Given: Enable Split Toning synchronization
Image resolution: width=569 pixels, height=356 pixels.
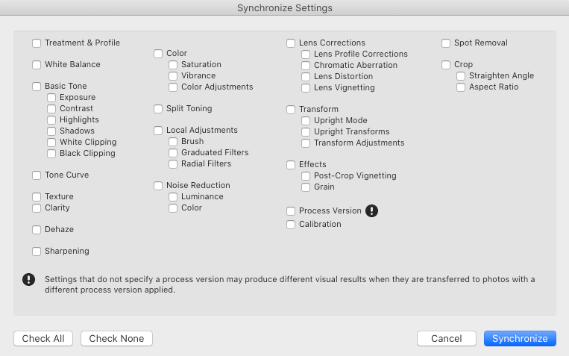Looking at the screenshot, I should (x=158, y=109).
